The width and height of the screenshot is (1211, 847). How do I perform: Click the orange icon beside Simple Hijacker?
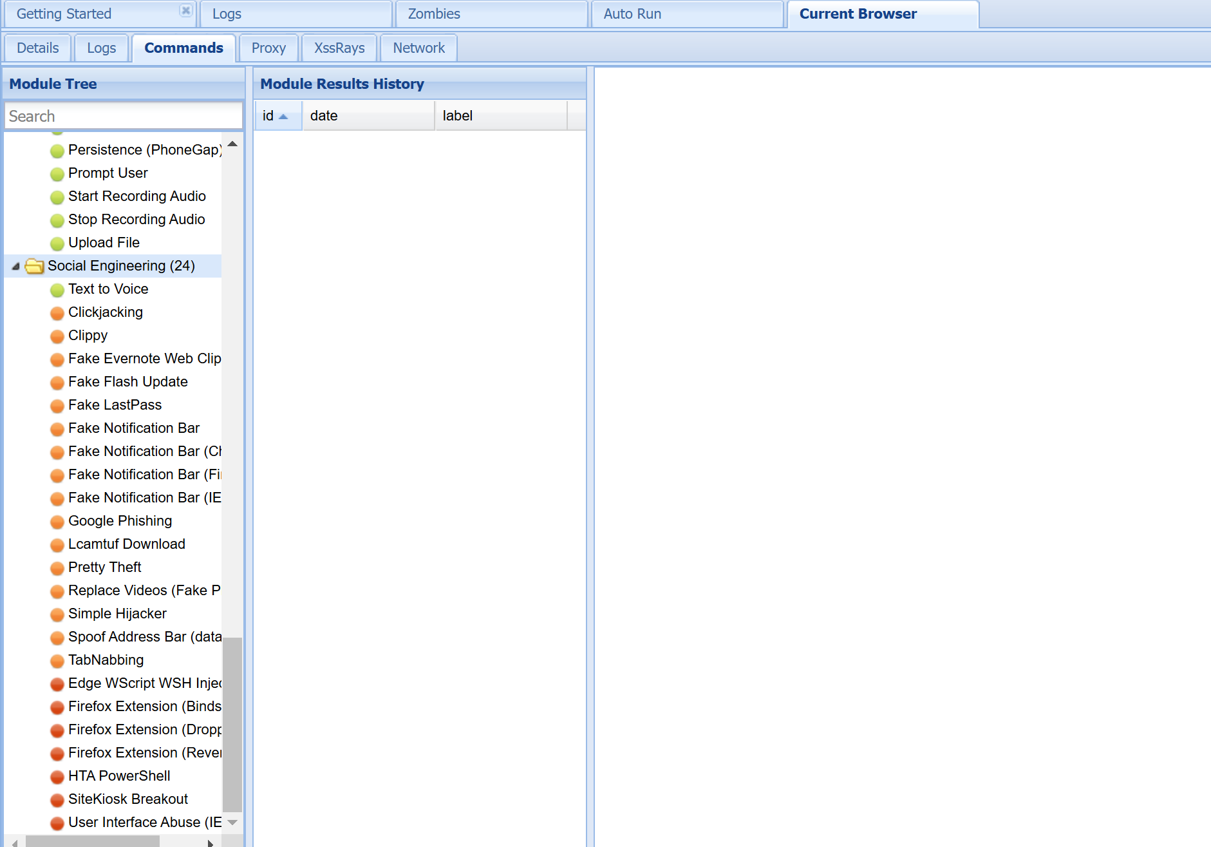57,614
